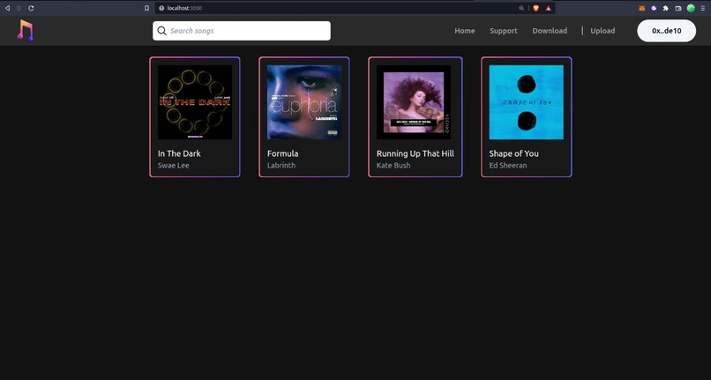Open Brave Shields lion icon
Screen dimensions: 711x380
[536, 8]
